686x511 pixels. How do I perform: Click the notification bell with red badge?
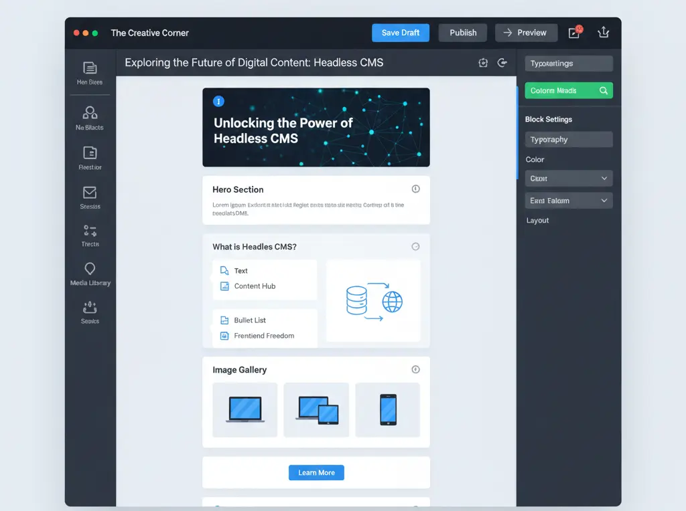pos(574,32)
